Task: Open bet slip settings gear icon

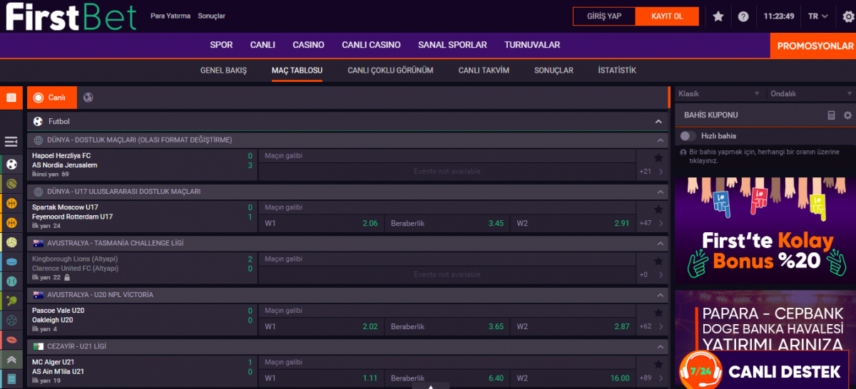Action: pyautogui.click(x=847, y=115)
